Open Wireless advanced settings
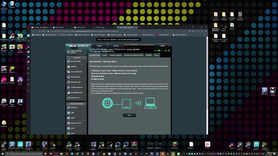 click(x=76, y=107)
